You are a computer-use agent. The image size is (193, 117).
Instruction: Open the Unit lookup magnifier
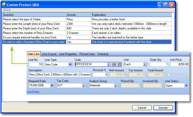[145, 64]
